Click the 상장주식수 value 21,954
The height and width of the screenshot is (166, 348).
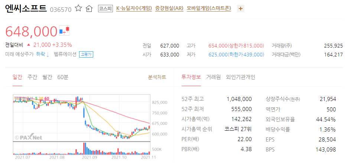[x=328, y=99]
